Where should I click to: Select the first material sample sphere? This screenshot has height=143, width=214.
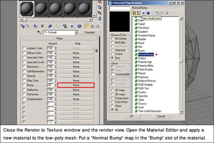[27, 9]
